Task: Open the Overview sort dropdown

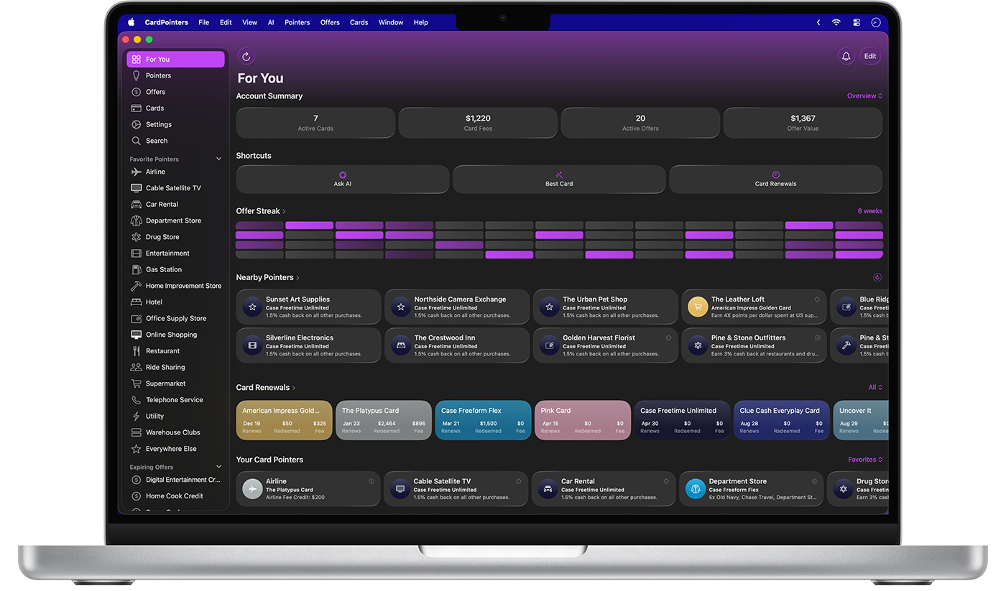Action: pyautogui.click(x=863, y=96)
